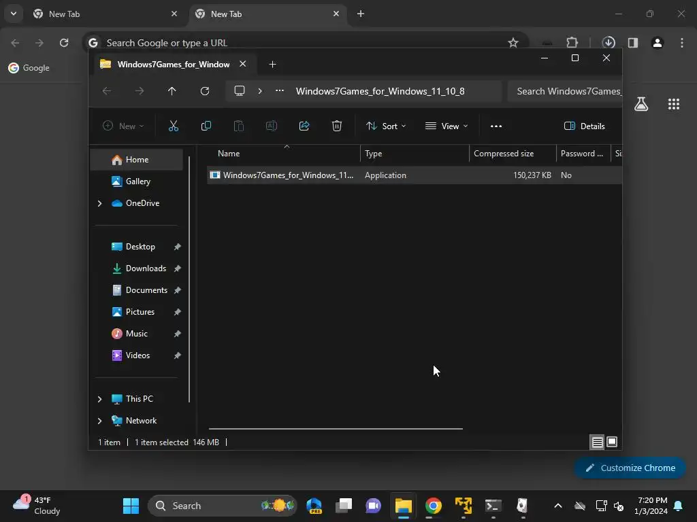Open Google apps grid icon
The image size is (697, 522).
(674, 104)
